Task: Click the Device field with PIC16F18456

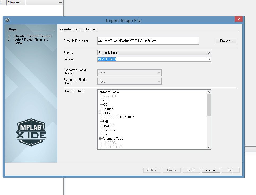Action: point(152,59)
